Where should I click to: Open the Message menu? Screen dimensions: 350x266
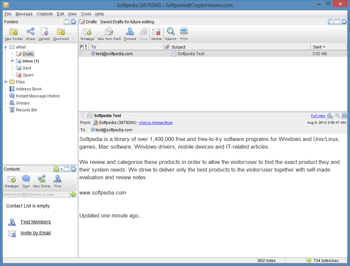(24, 14)
